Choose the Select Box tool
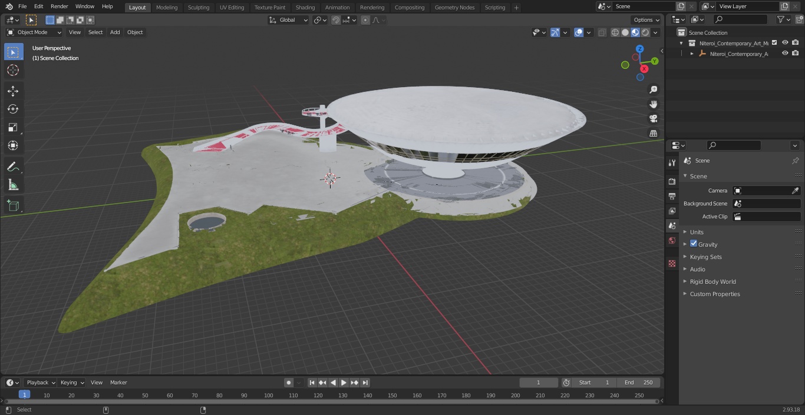 [x=13, y=52]
